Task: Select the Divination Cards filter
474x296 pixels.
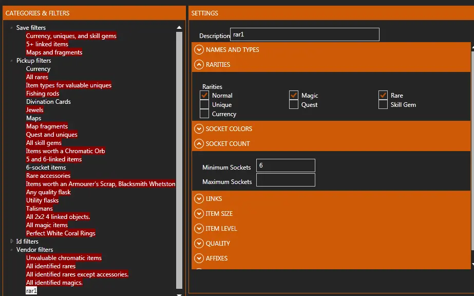Action: click(48, 102)
